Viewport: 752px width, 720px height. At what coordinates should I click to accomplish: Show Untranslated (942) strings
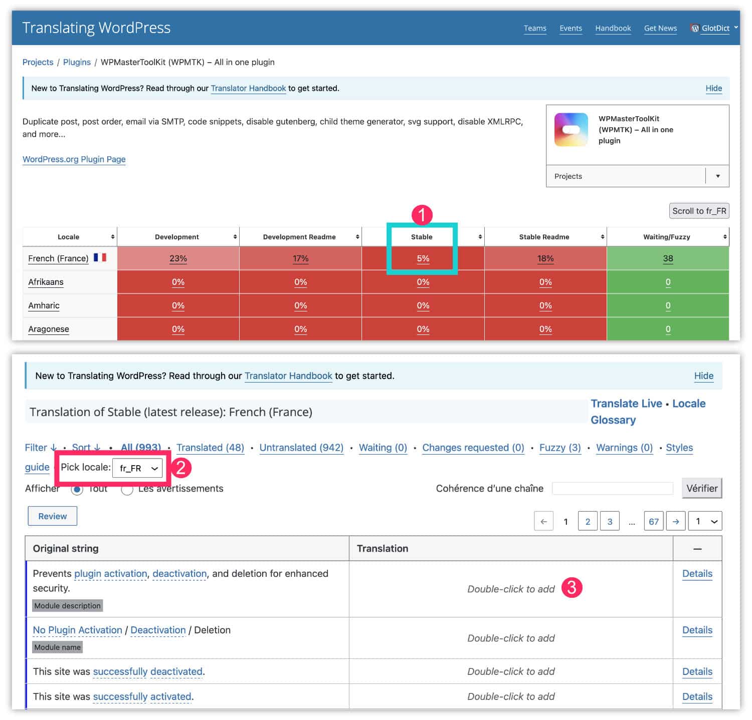click(301, 448)
